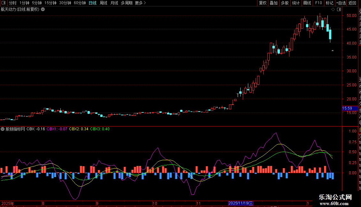Click the 35.00 price axis label
Screen dimensions: 361x207
click(x=351, y=57)
